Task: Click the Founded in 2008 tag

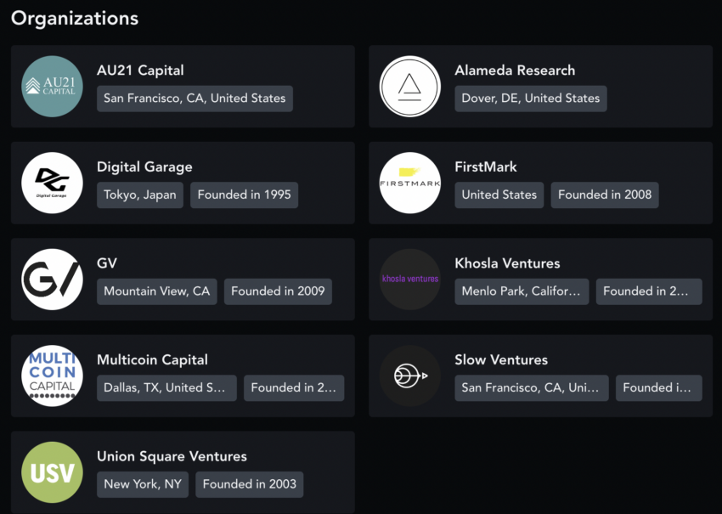Action: tap(605, 195)
